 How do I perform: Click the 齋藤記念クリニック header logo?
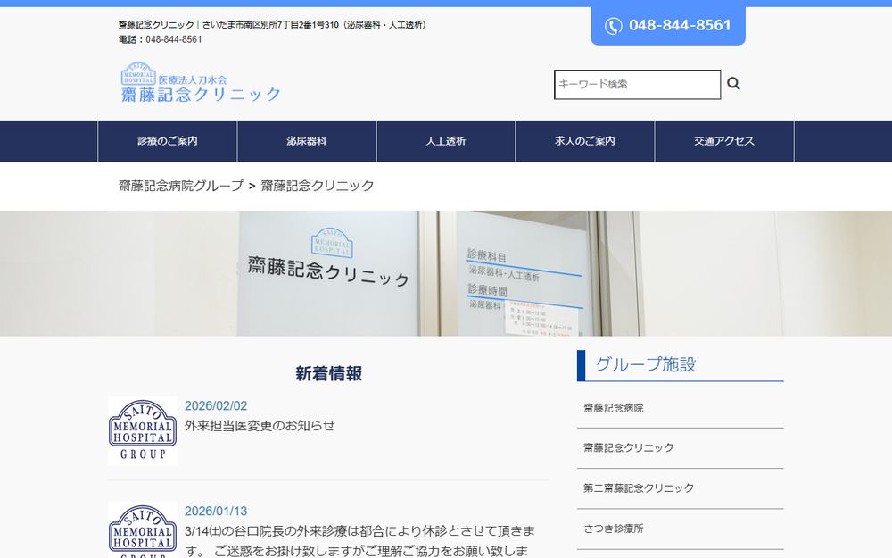[x=201, y=82]
